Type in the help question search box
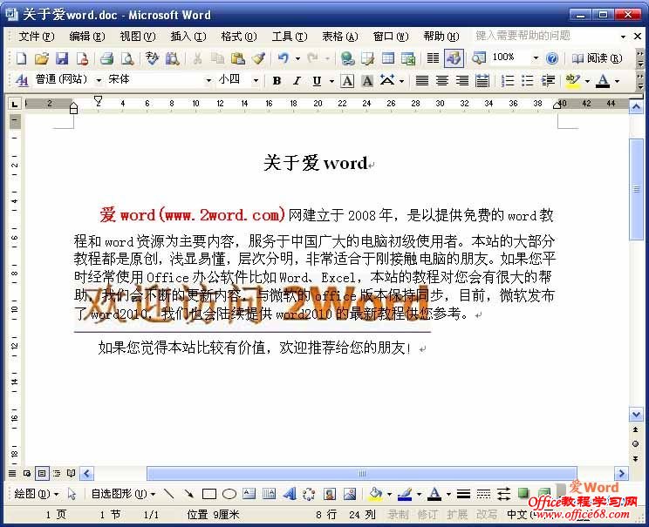 coord(546,36)
